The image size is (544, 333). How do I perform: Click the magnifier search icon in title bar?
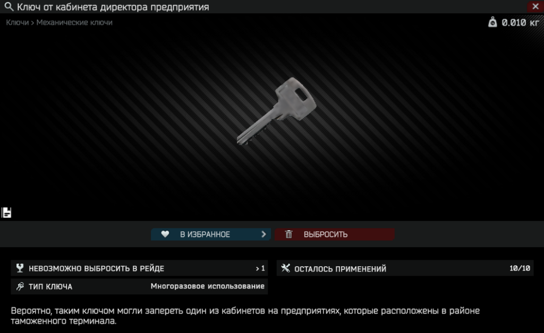[x=8, y=6]
